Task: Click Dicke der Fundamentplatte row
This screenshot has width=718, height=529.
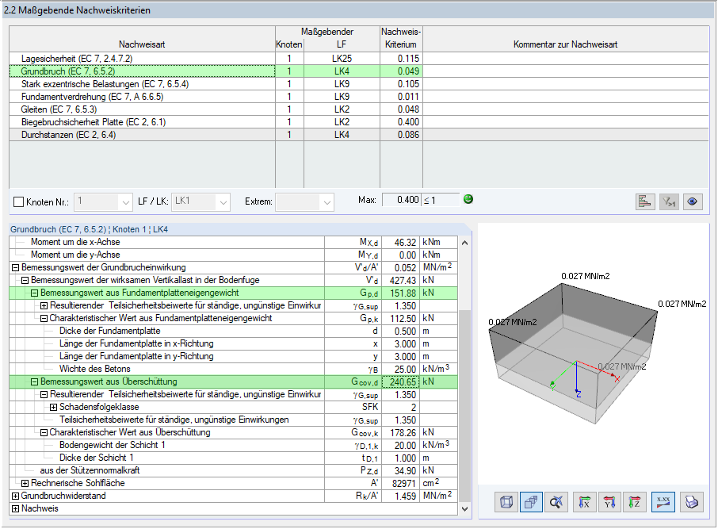Action: [233, 331]
